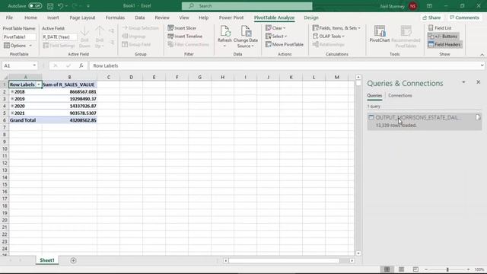
Task: Select the Sheet1 tab
Action: (47, 260)
